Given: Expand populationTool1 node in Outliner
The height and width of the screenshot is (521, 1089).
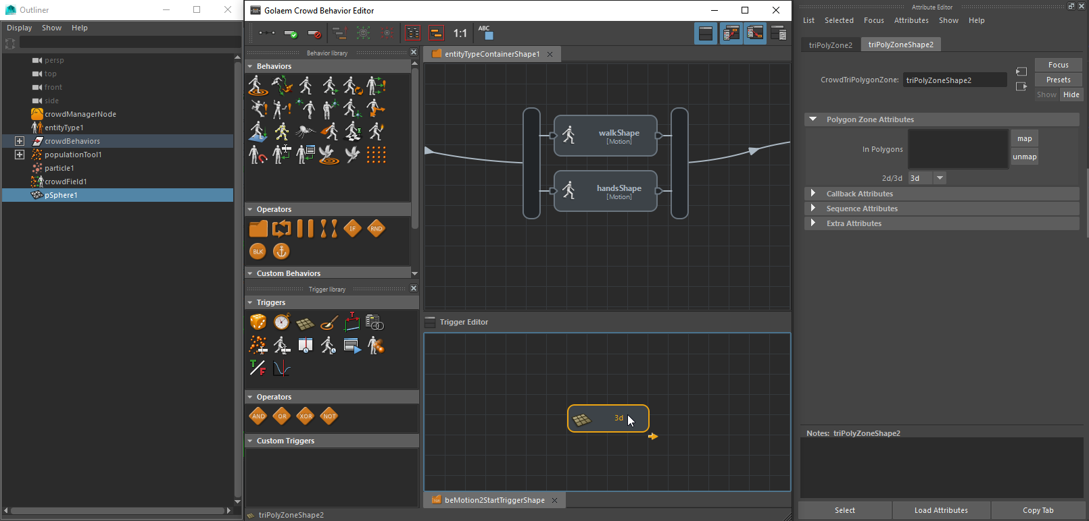Looking at the screenshot, I should (x=20, y=155).
